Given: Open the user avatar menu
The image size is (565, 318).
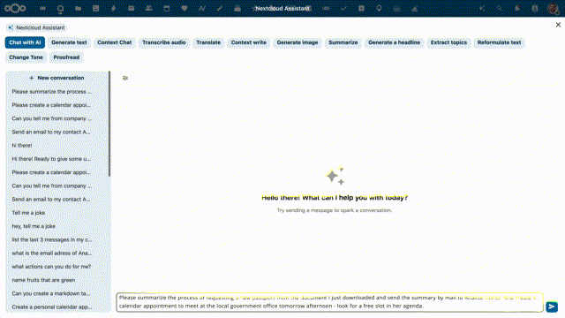Looking at the screenshot, I should click(x=553, y=8).
